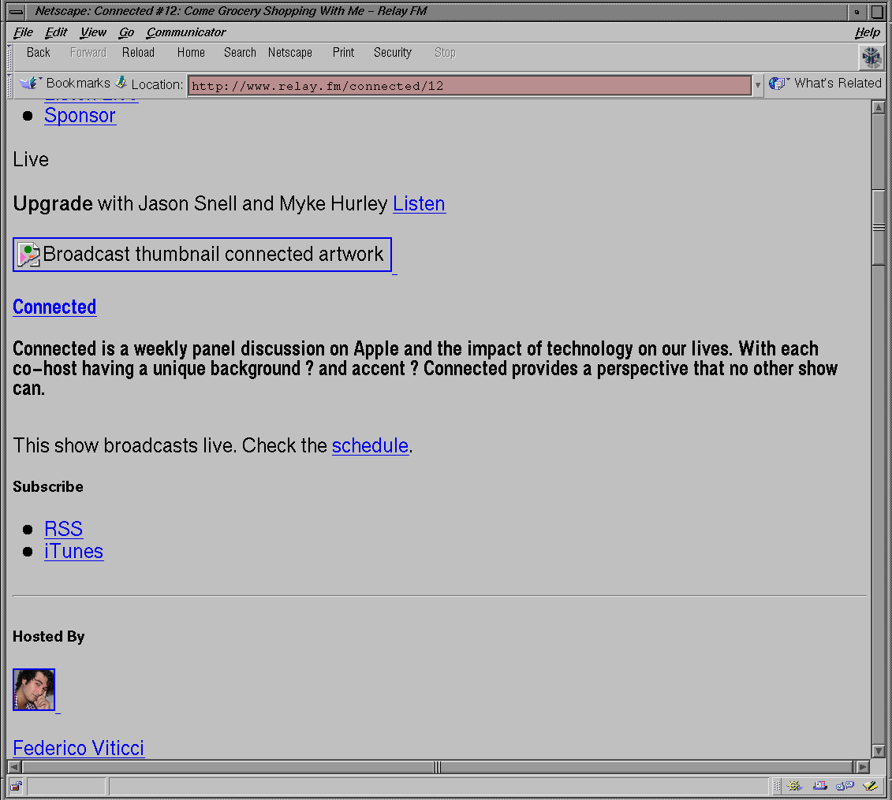Click the broken image icon for Connected artwork
892x800 pixels.
tap(28, 254)
